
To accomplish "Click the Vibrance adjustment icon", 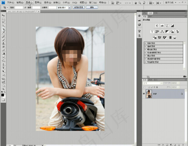I will [x=152, y=32].
